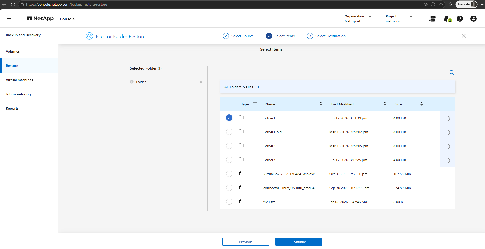Image resolution: width=485 pixels, height=249 pixels.
Task: Click the All Folders & Files breadcrumb
Action: point(239,87)
